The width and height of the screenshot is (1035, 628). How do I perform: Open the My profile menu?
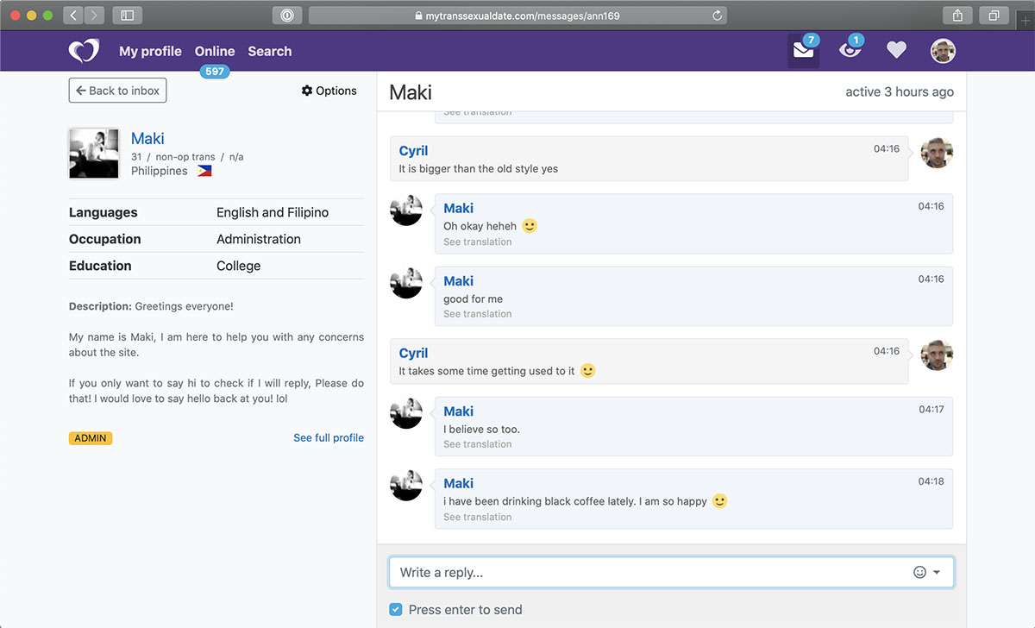(x=149, y=51)
